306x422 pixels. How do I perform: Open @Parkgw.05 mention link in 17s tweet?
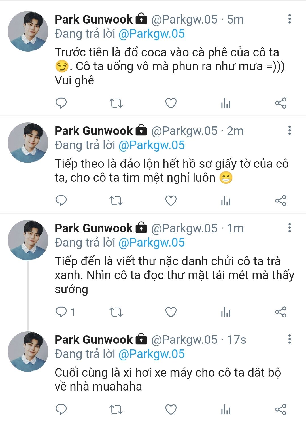152,354
